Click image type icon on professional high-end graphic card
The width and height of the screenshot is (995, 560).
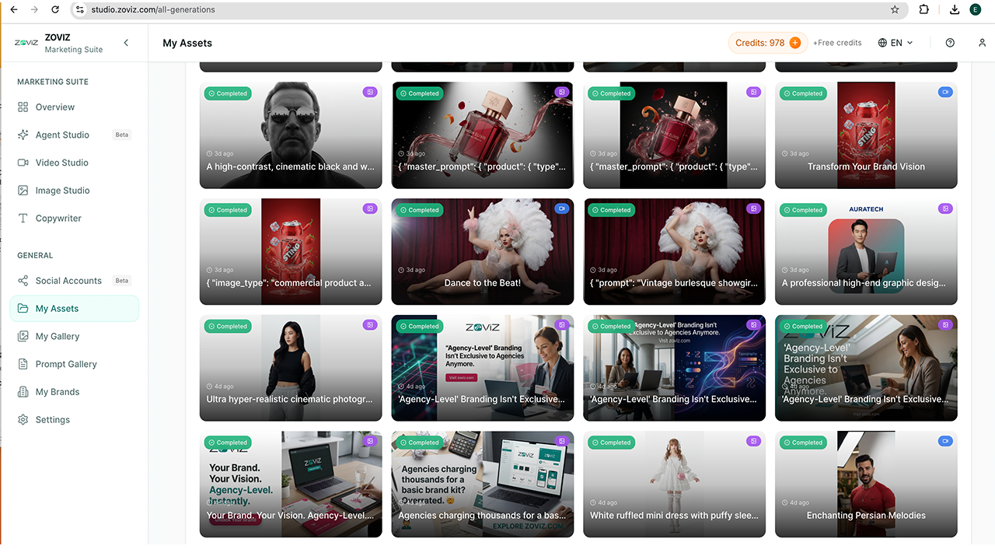click(945, 209)
